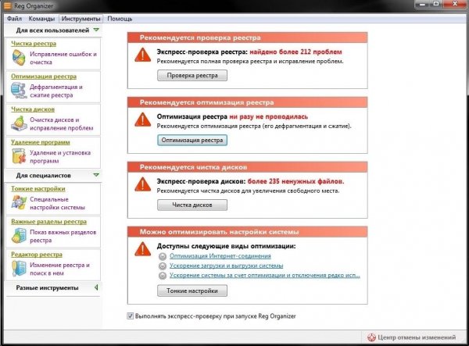469x346 pixels.
Task: Click the Специальные настройки системы text
Action: click(x=57, y=203)
